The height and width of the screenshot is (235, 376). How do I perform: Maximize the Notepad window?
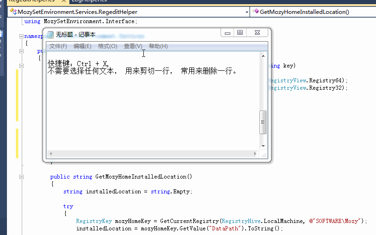[240, 32]
